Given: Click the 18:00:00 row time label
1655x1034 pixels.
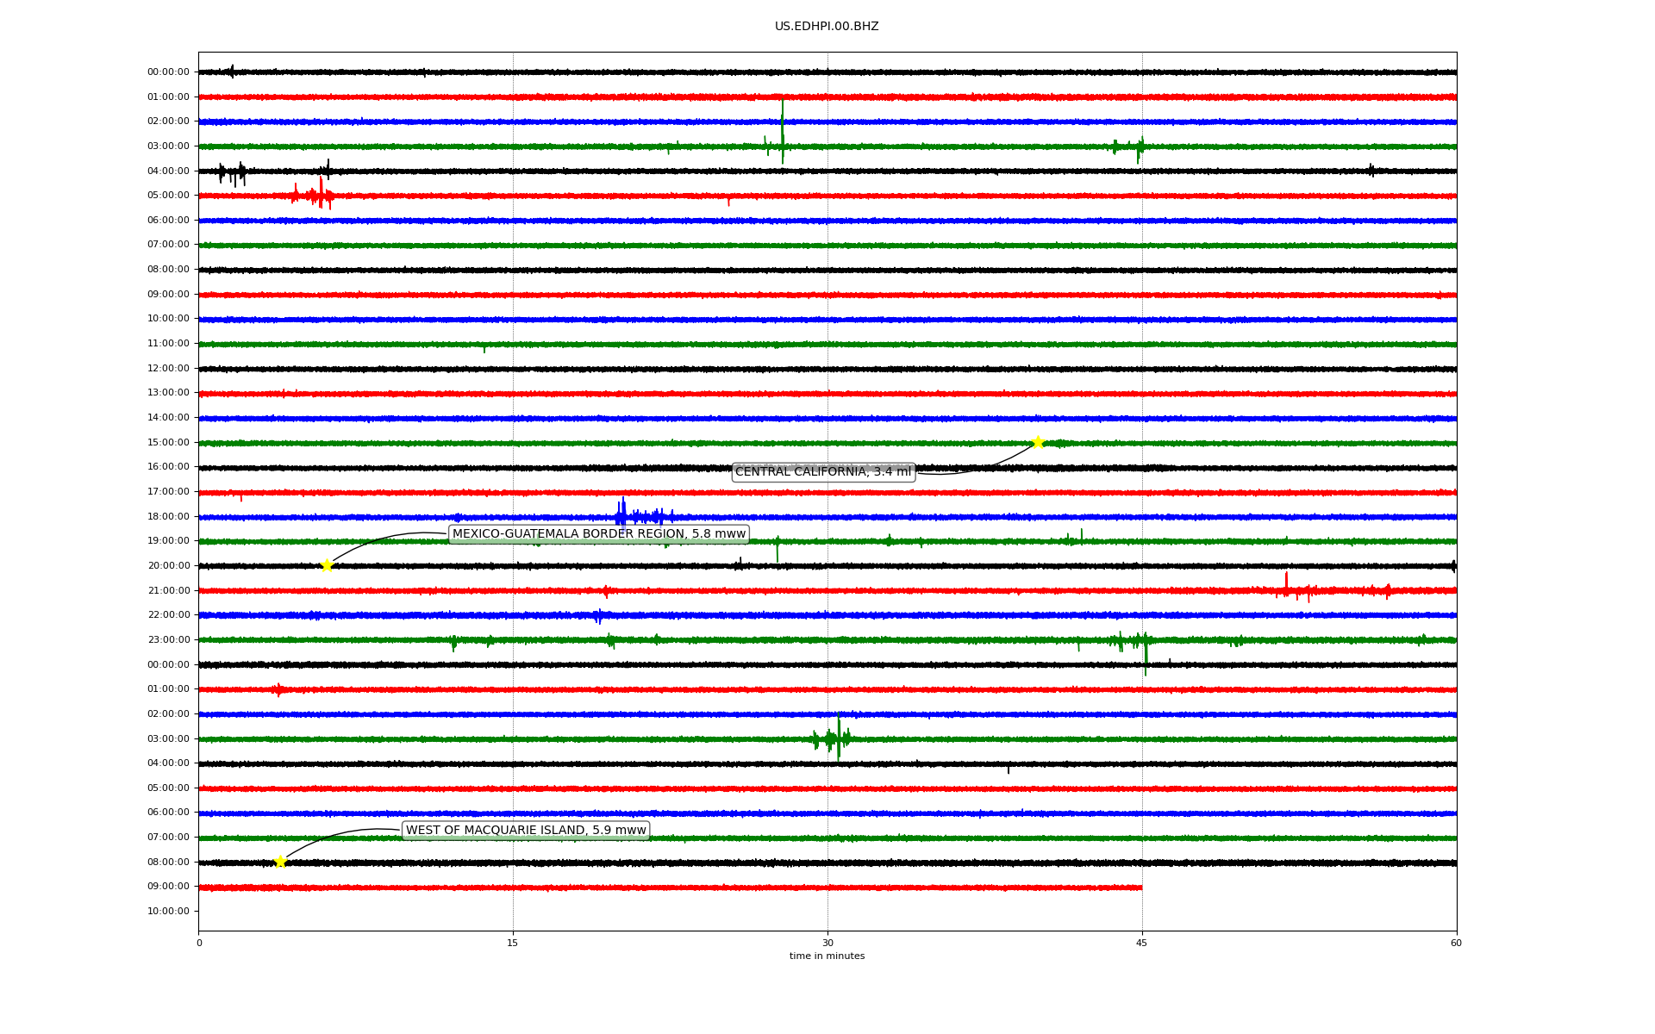Looking at the screenshot, I should [x=168, y=517].
